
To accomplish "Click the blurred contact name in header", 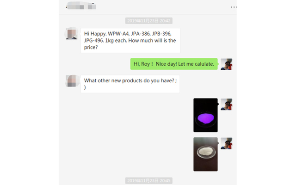I will click(81, 6).
